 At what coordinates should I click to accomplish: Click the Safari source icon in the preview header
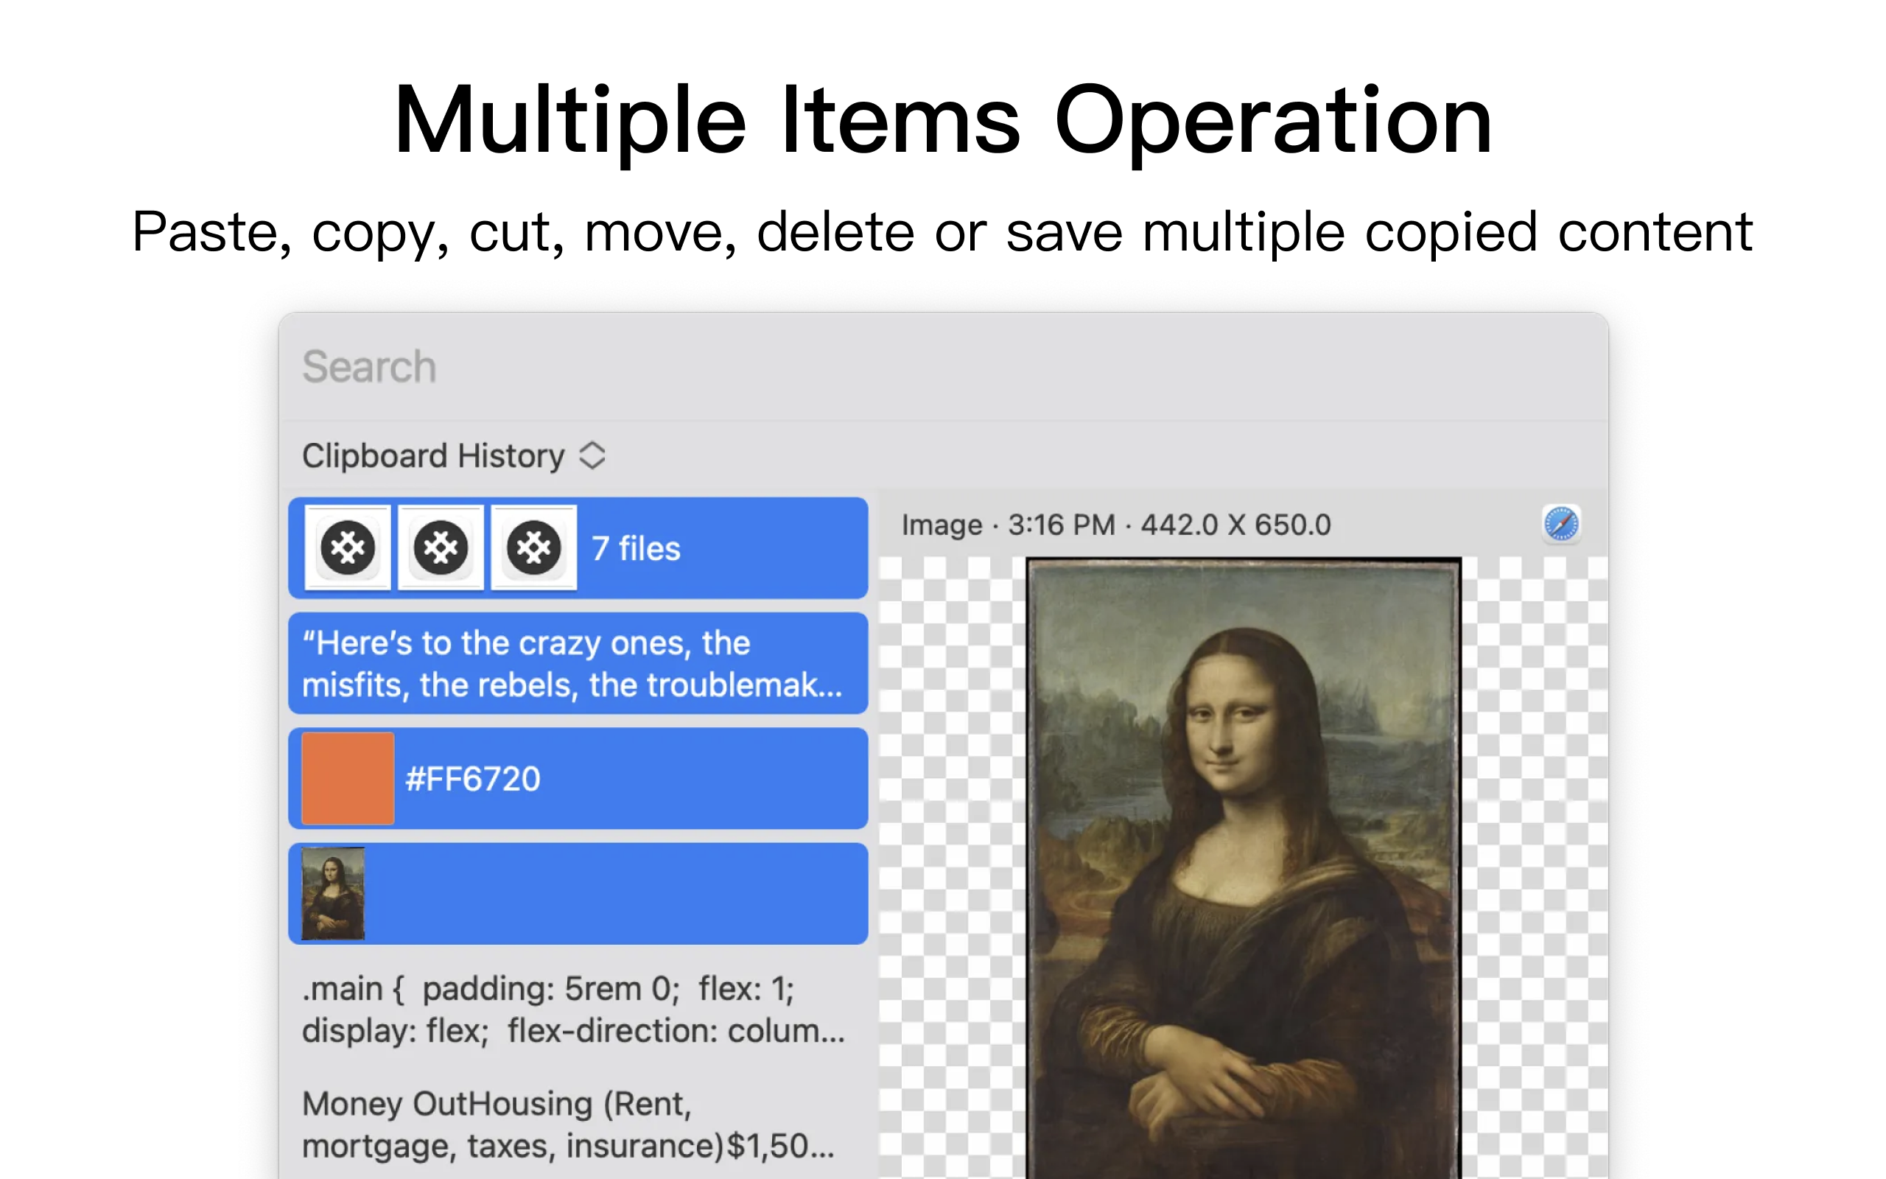tap(1560, 524)
